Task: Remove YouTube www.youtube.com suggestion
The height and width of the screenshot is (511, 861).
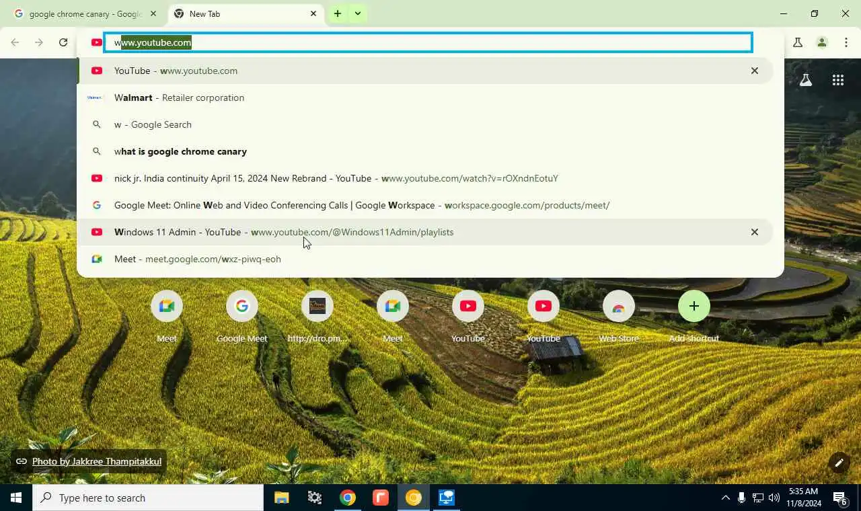Action: [x=755, y=71]
